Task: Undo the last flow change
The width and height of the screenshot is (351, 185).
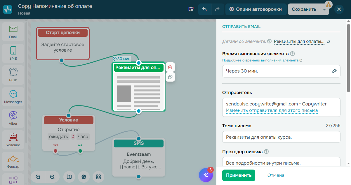Action: tap(204, 9)
